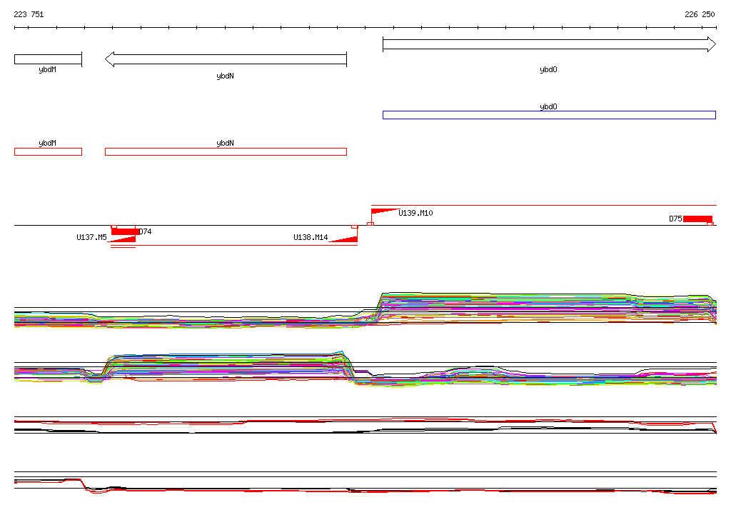Click the start coordinate 223 751
This screenshot has height=510, width=731.
29,14
